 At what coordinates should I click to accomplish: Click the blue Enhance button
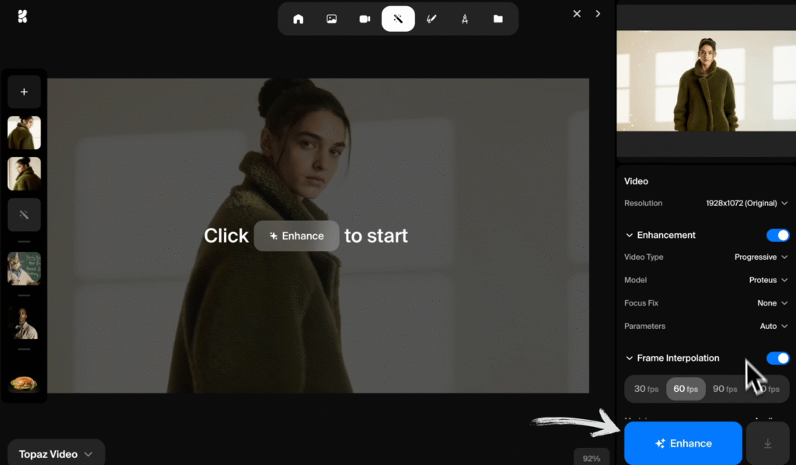pos(683,442)
